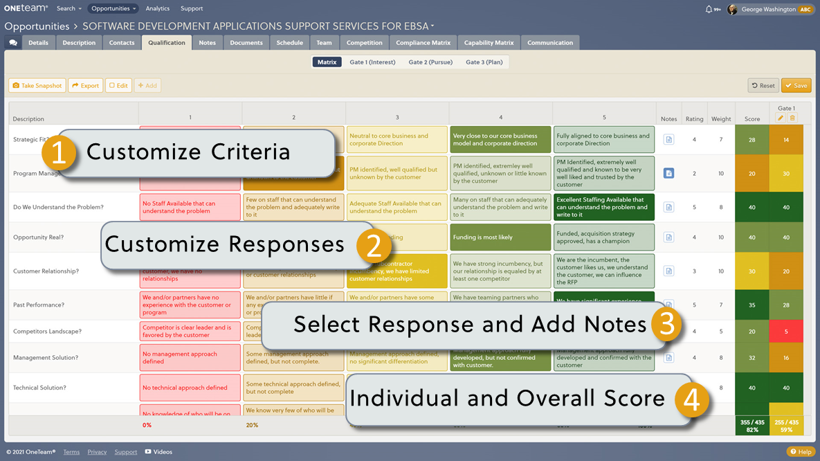Export the qualification matrix
Image resolution: width=820 pixels, height=461 pixels.
(86, 85)
